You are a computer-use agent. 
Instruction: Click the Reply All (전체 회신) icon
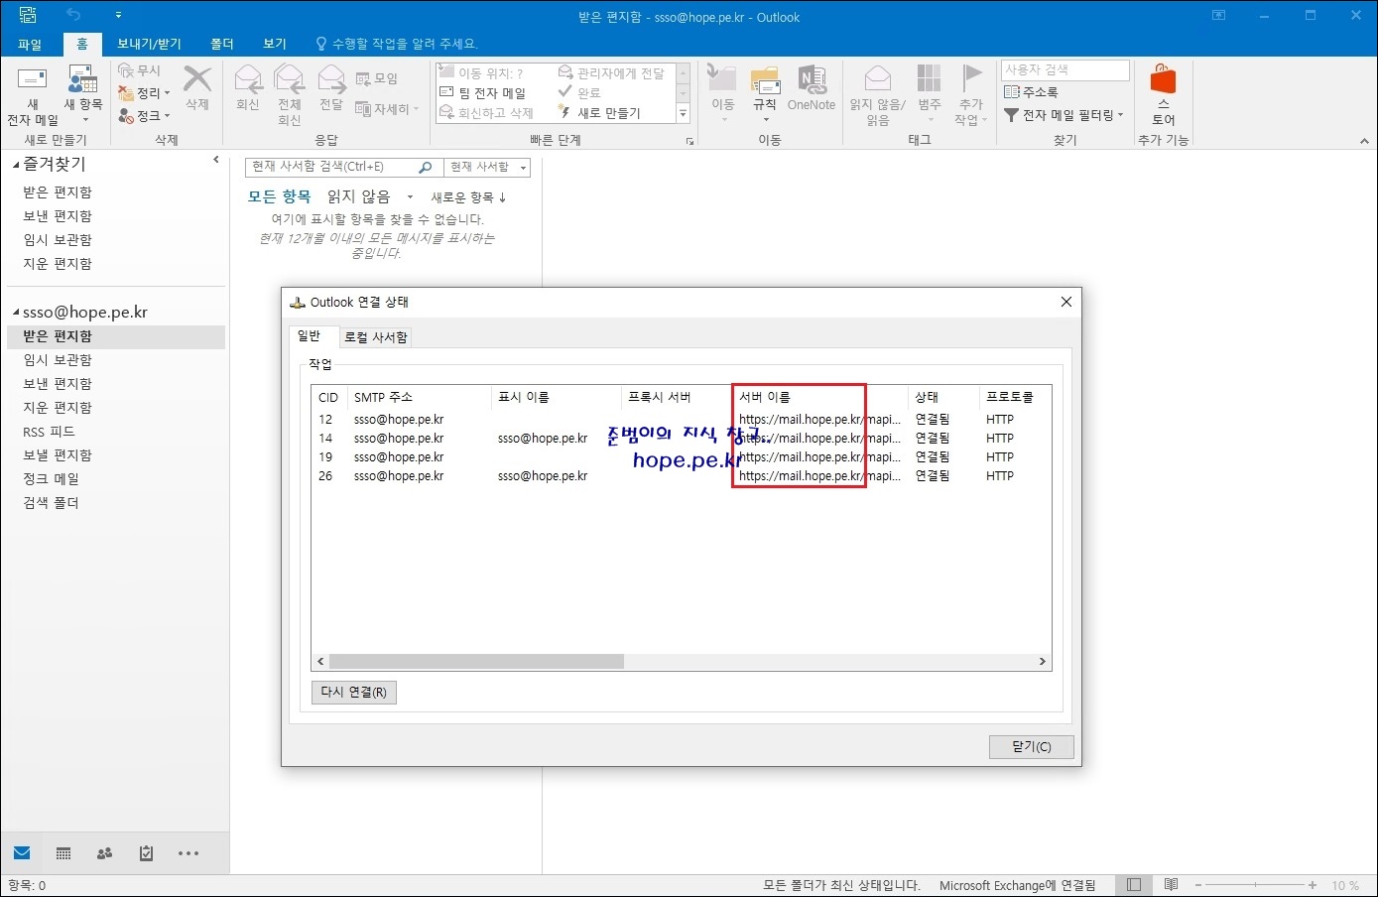289,79
